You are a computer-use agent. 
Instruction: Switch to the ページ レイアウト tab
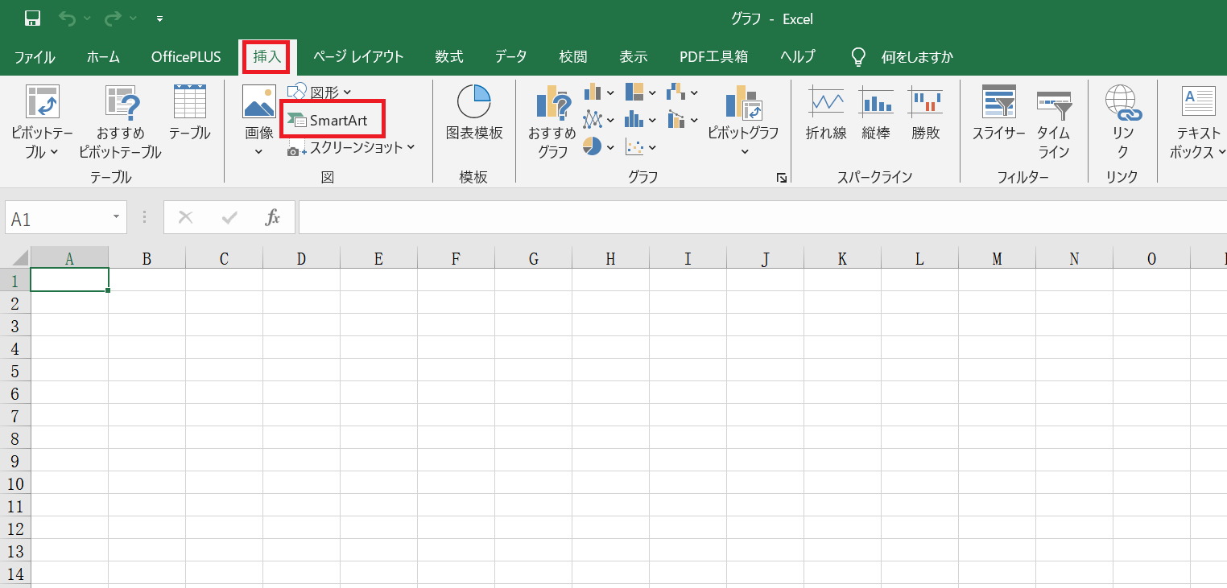tap(358, 56)
